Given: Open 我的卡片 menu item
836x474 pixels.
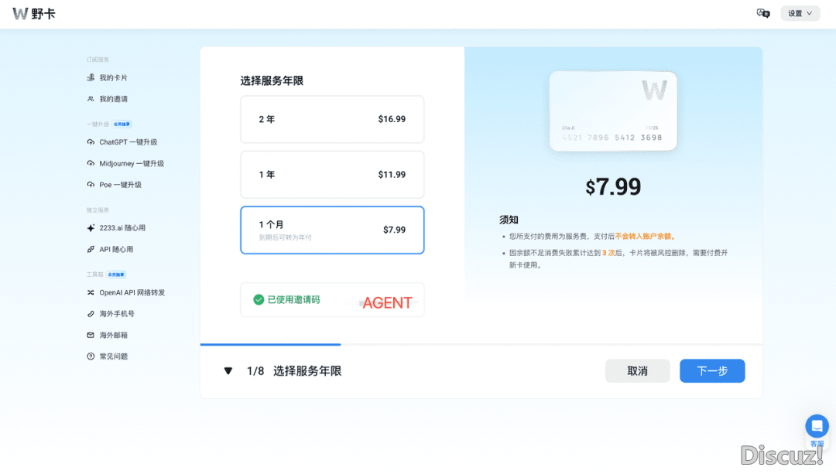Looking at the screenshot, I should click(x=113, y=78).
